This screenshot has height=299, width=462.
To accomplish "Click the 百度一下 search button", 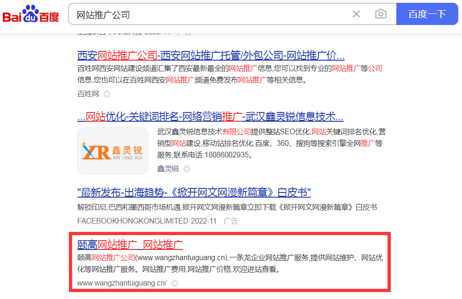I will (x=427, y=14).
